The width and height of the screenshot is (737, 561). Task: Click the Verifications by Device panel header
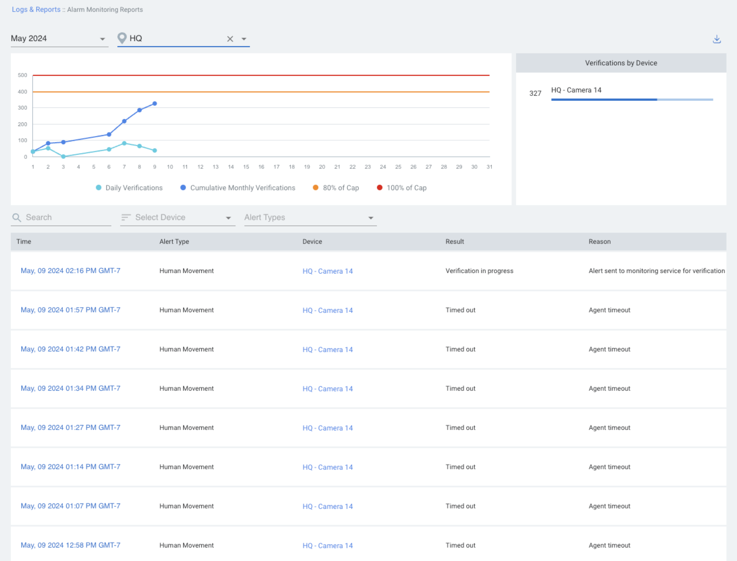coord(621,63)
